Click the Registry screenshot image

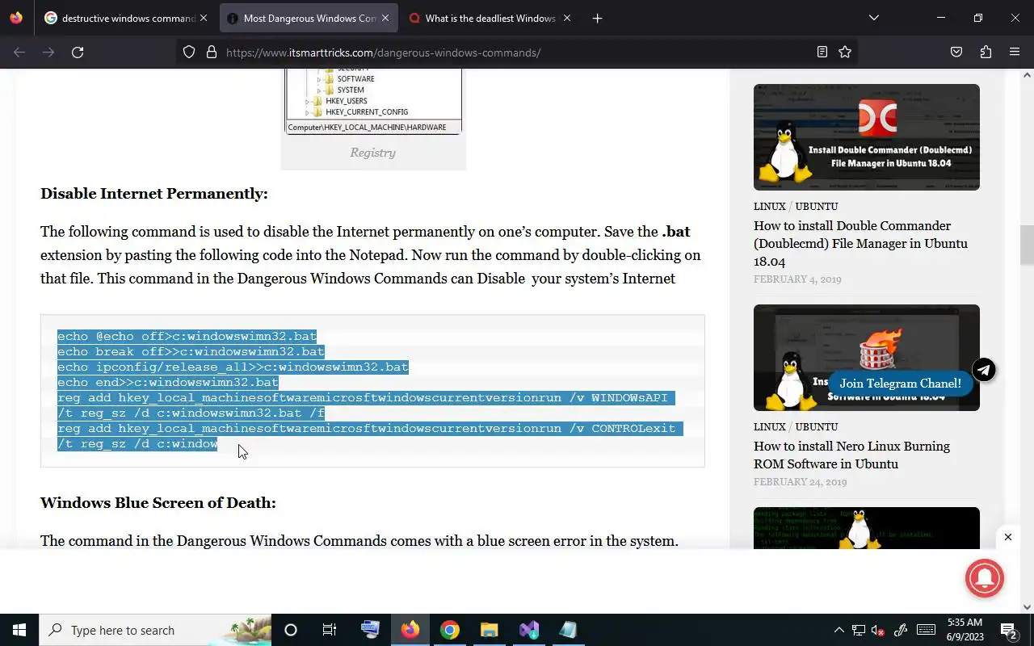pyautogui.click(x=373, y=102)
